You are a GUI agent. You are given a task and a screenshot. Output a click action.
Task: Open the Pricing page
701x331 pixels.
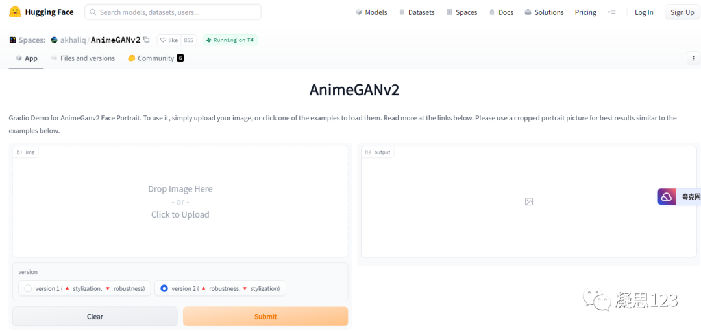(x=585, y=12)
